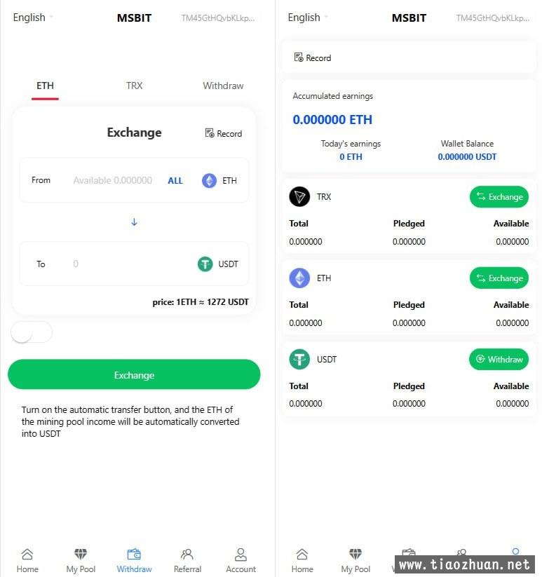Click the swap direction down arrow
Image resolution: width=542 pixels, height=577 pixels.
(x=135, y=222)
